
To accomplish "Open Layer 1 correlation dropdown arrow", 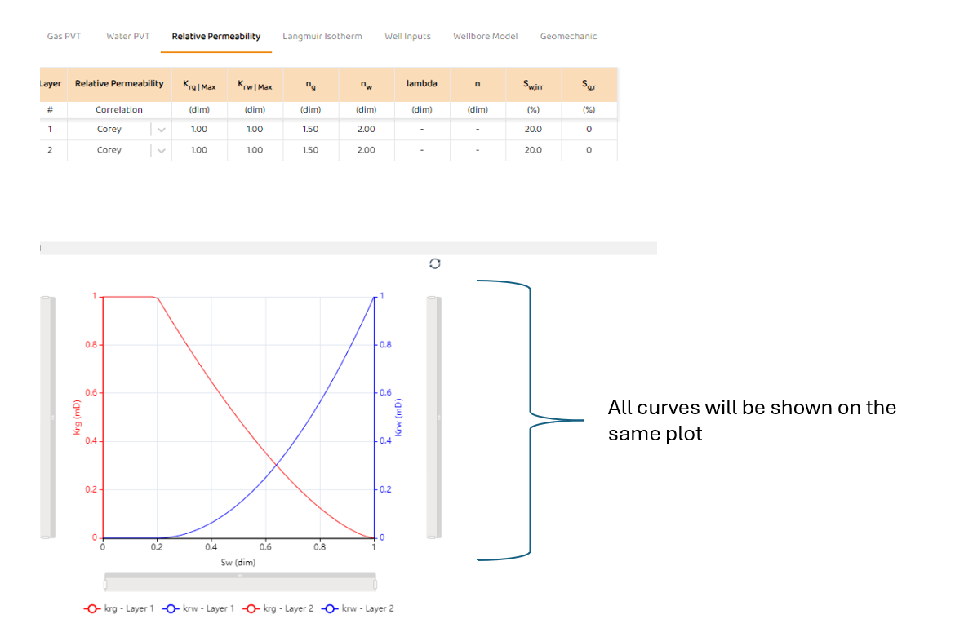I will click(x=161, y=129).
